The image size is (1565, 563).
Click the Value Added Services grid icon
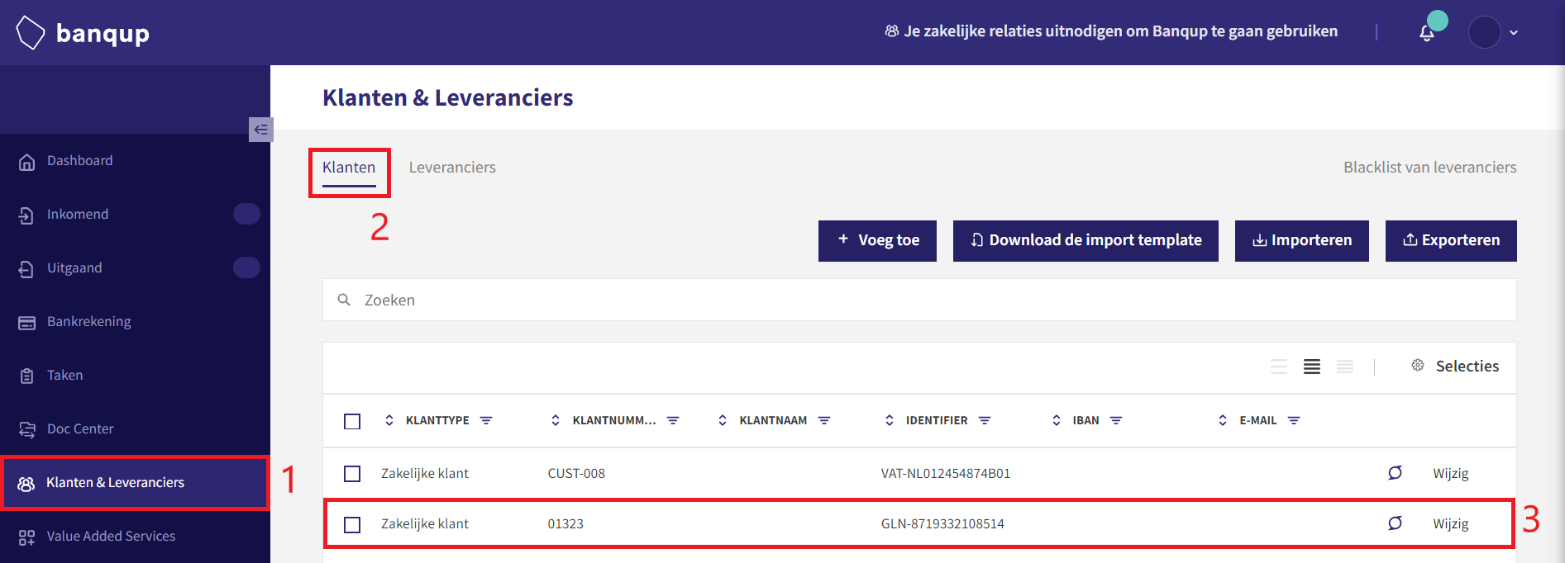pos(26,537)
